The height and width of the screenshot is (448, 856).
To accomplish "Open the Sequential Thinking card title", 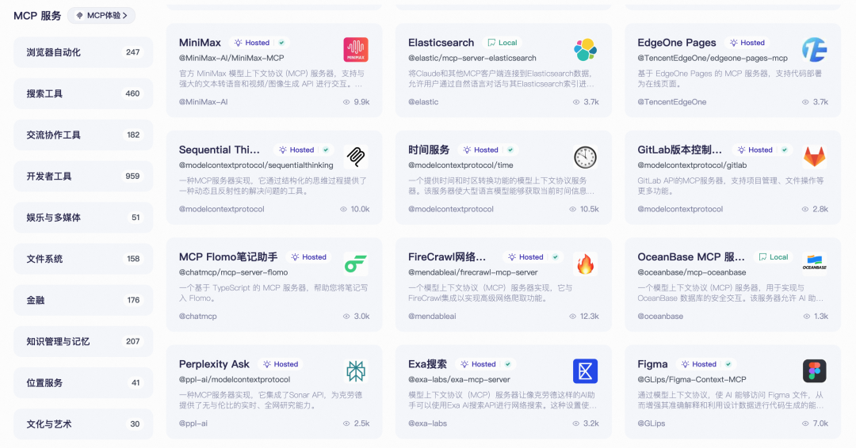I will coord(220,150).
